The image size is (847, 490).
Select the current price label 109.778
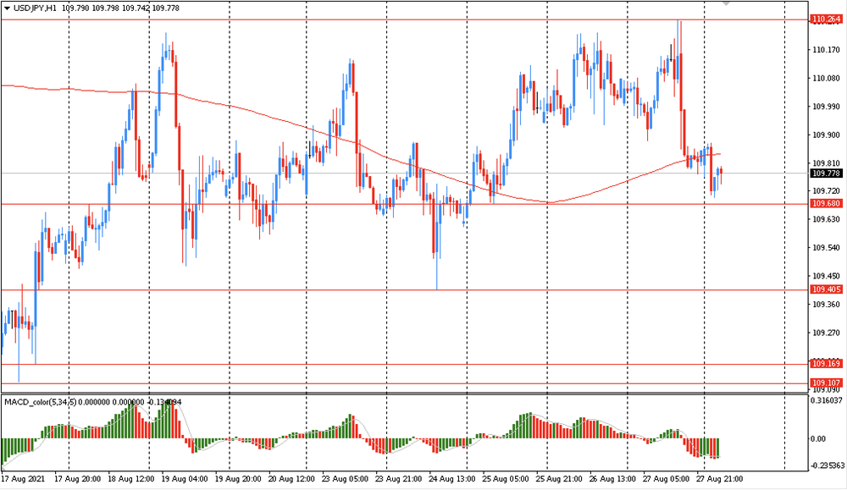click(x=827, y=173)
